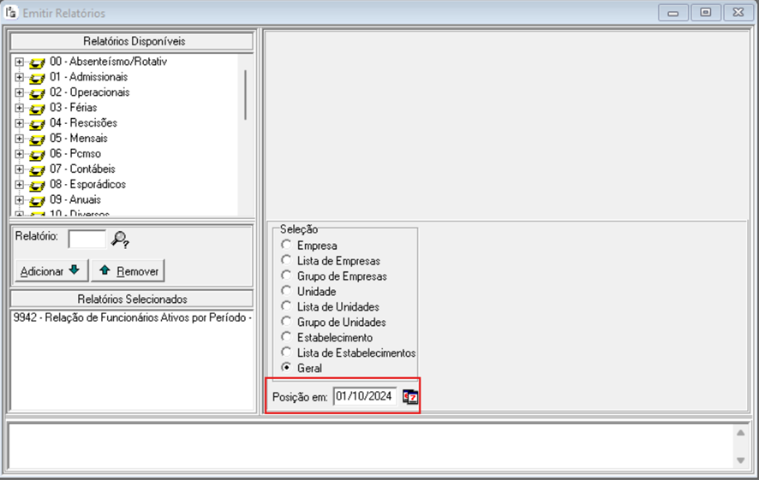Click the folder icon of 07 - Contábeis
This screenshot has height=480, width=759.
click(37, 169)
